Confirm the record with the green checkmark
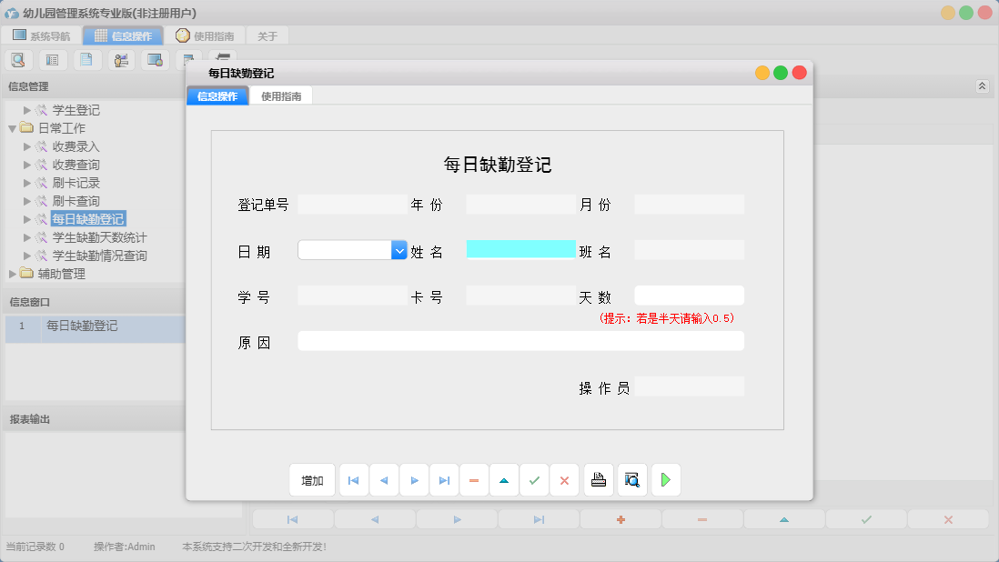 [534, 479]
